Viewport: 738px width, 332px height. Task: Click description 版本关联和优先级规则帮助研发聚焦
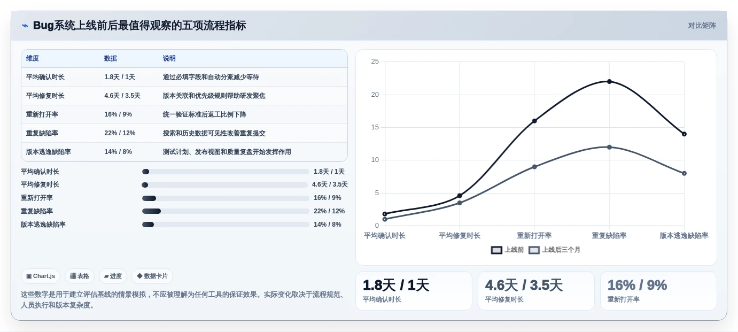(x=214, y=96)
